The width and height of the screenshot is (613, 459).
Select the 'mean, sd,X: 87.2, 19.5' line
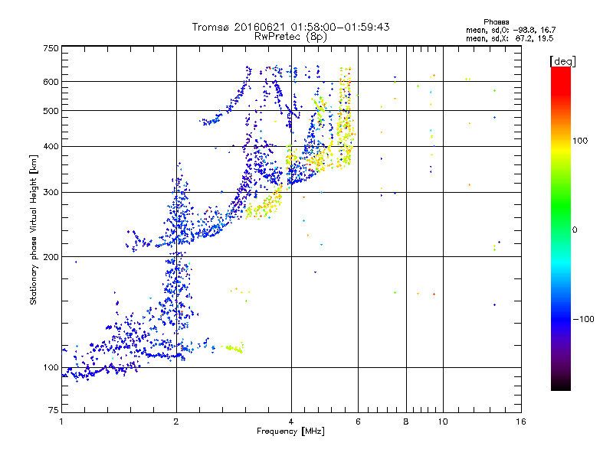click(x=510, y=38)
